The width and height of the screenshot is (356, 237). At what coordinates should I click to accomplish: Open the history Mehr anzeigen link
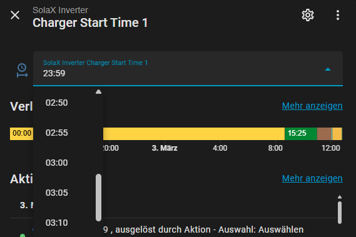(x=312, y=106)
